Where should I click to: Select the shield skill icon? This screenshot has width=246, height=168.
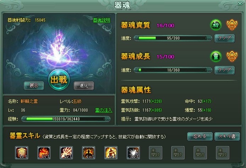coord(22,153)
